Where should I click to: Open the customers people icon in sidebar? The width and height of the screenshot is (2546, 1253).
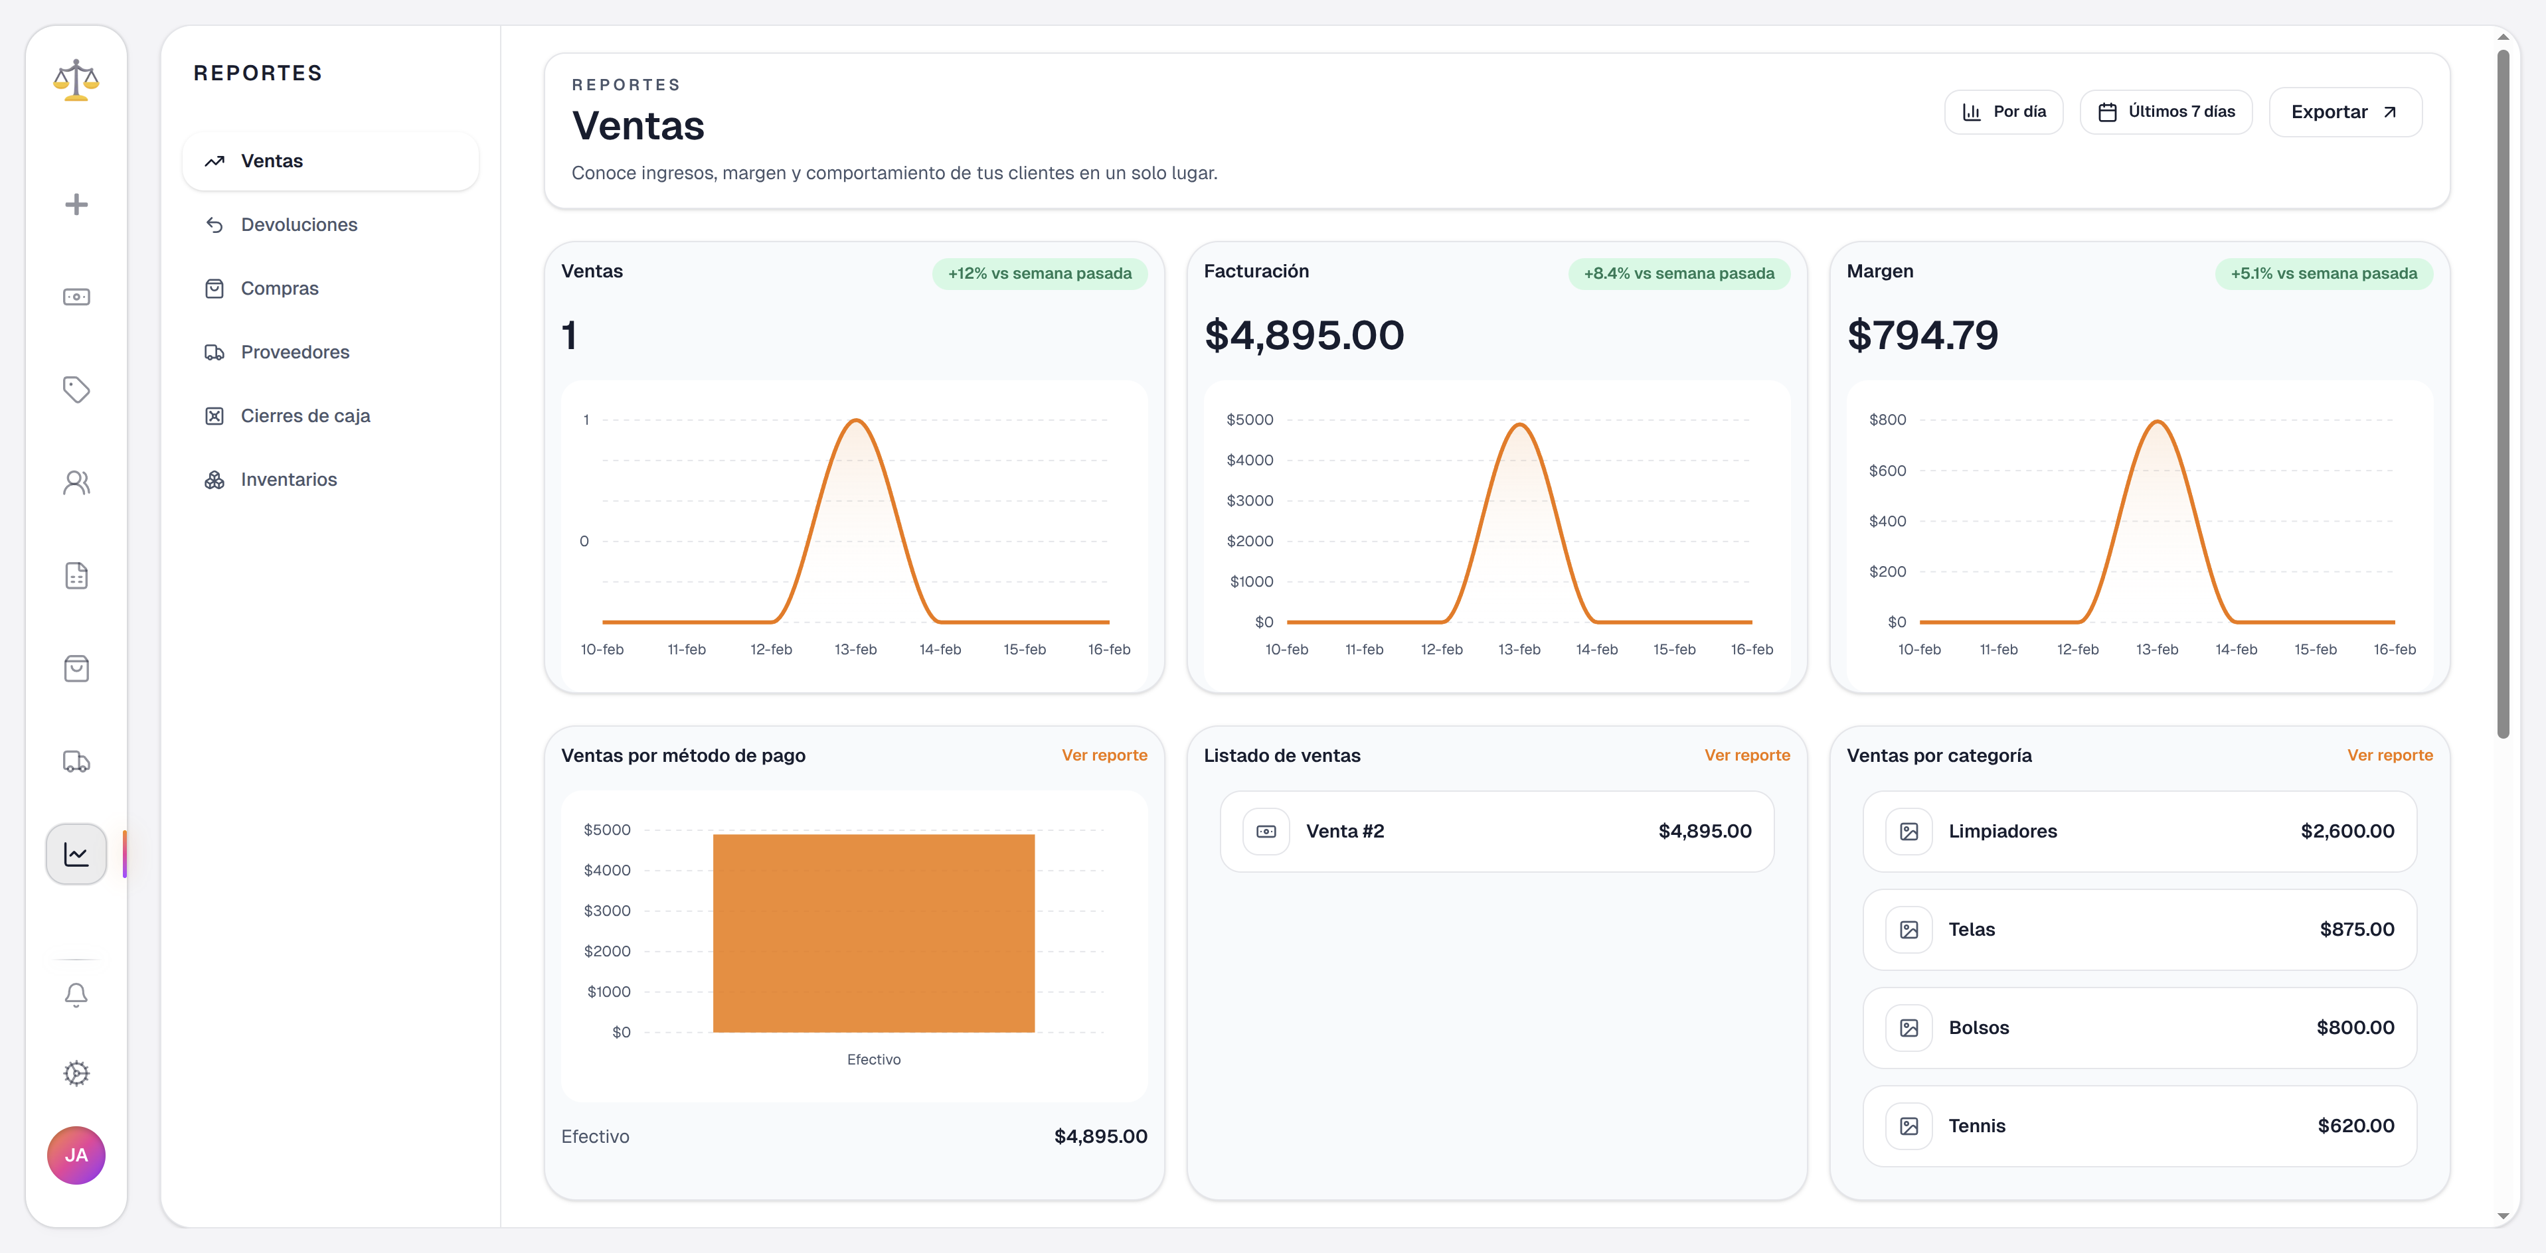[76, 483]
